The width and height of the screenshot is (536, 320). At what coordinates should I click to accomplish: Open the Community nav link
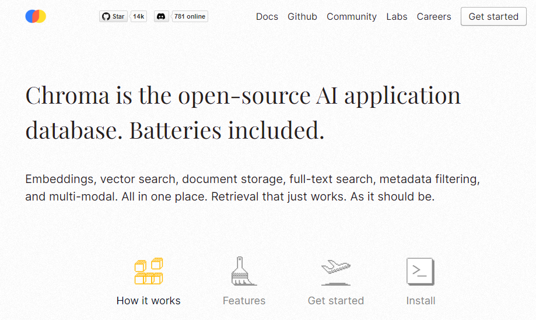coord(352,16)
